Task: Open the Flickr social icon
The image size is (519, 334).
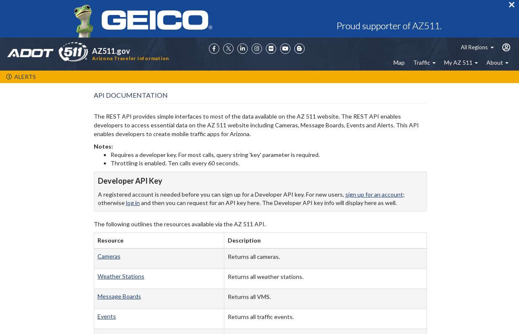Action: click(x=271, y=49)
